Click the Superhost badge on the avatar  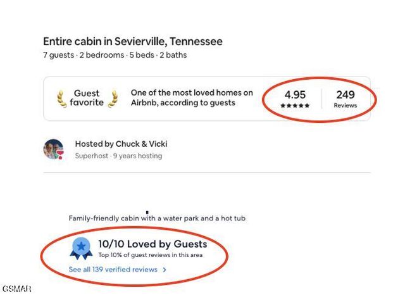coord(60,156)
